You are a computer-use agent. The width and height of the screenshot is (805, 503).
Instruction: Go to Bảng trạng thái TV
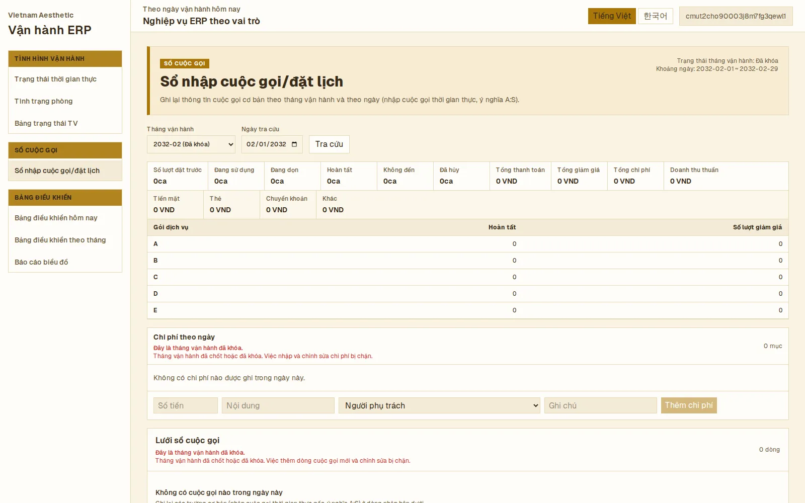click(65, 123)
